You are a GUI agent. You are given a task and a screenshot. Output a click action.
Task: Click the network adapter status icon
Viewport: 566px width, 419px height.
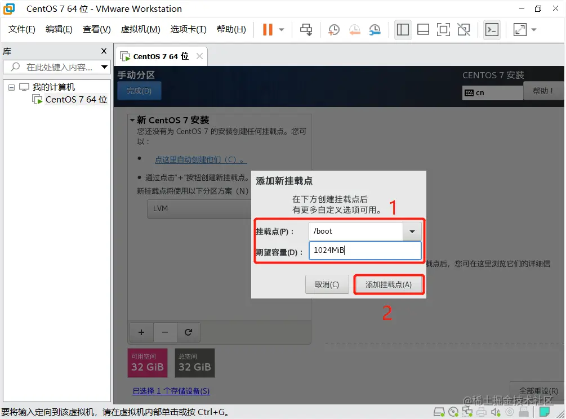(x=467, y=412)
